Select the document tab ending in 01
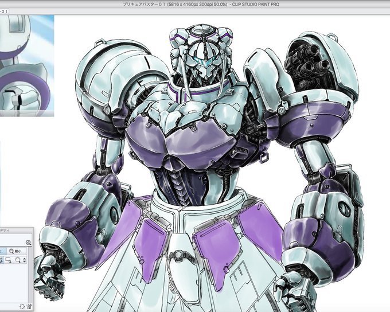Viewport: 390px width, 312px height. [x=4, y=11]
